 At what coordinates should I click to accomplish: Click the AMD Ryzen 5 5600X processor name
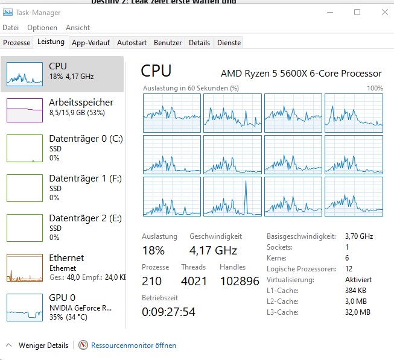301,74
